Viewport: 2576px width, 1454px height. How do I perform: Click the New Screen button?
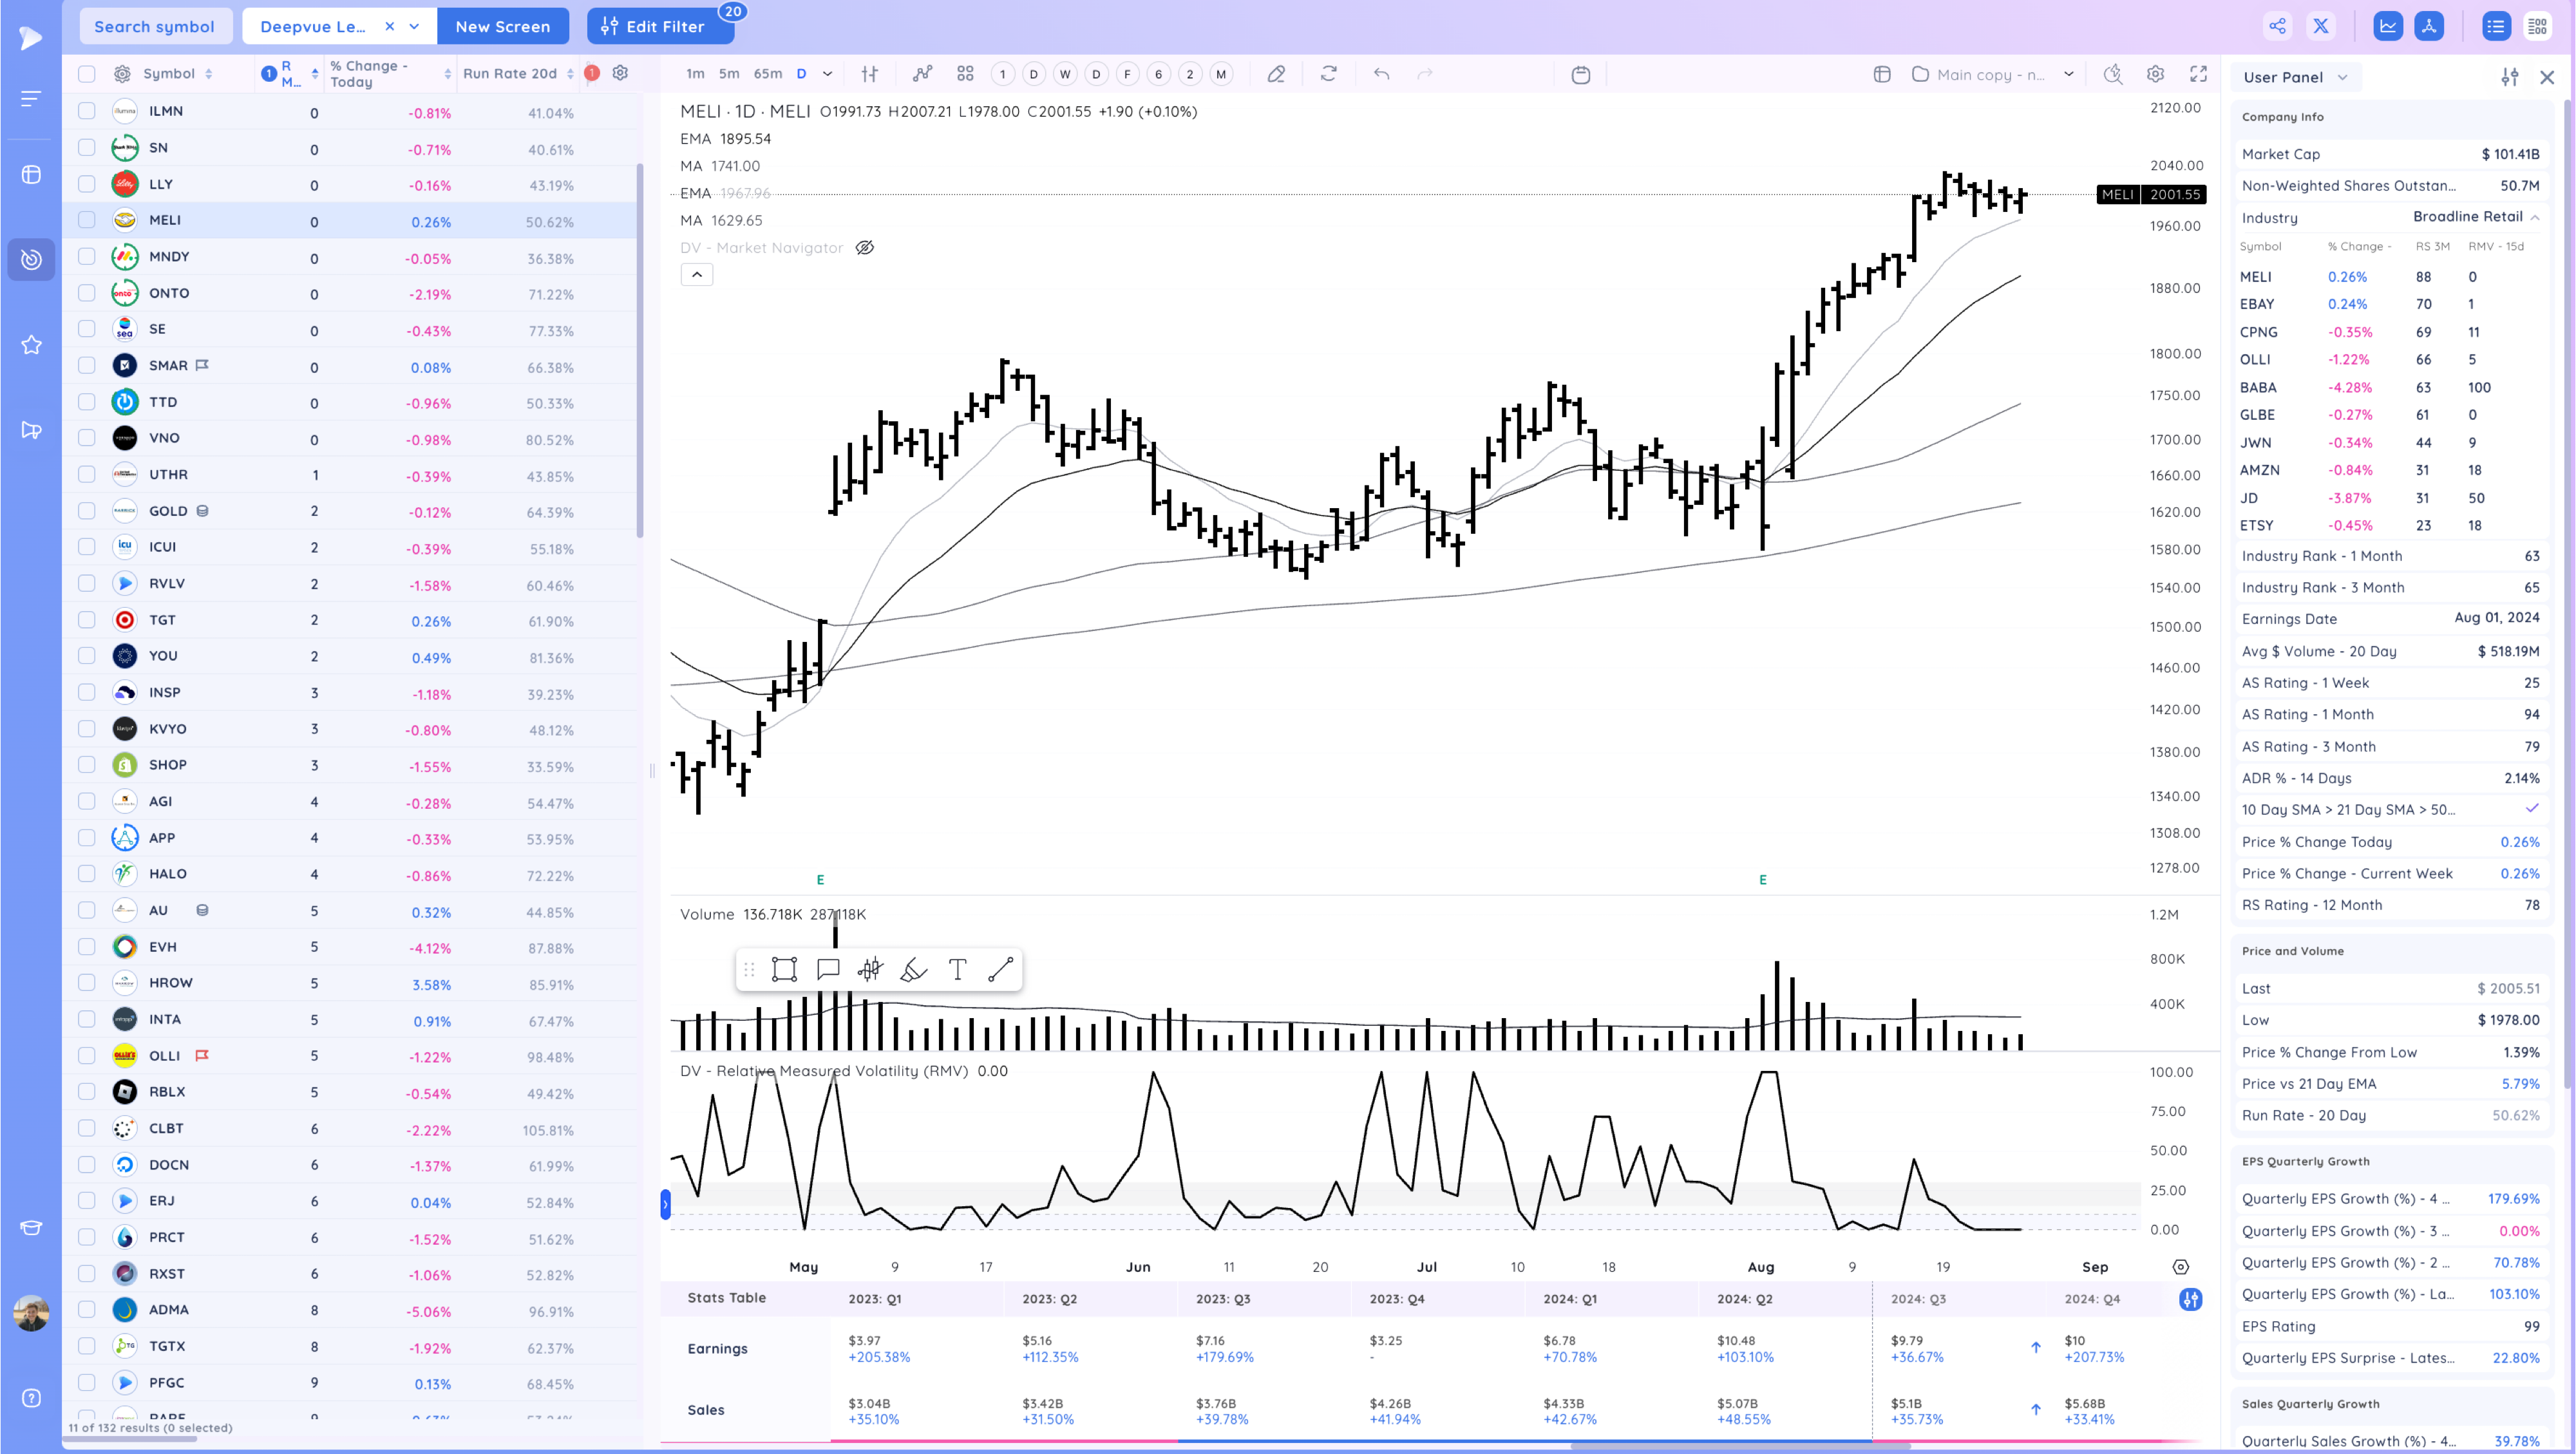[502, 26]
